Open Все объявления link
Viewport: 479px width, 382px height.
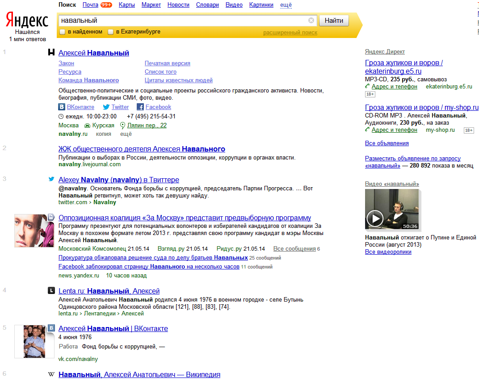click(387, 143)
